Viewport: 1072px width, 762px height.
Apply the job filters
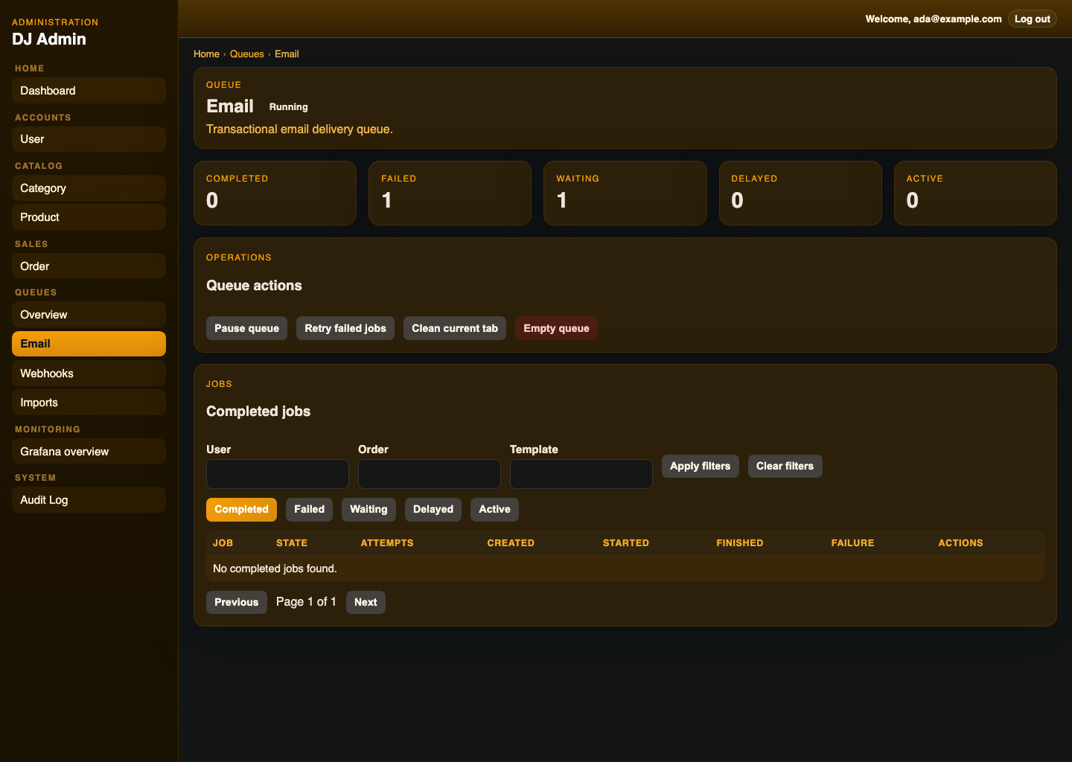700,466
